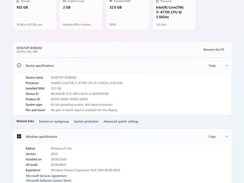Collapse the Windows specifications section chevron
The width and height of the screenshot is (244, 183).
click(x=227, y=137)
